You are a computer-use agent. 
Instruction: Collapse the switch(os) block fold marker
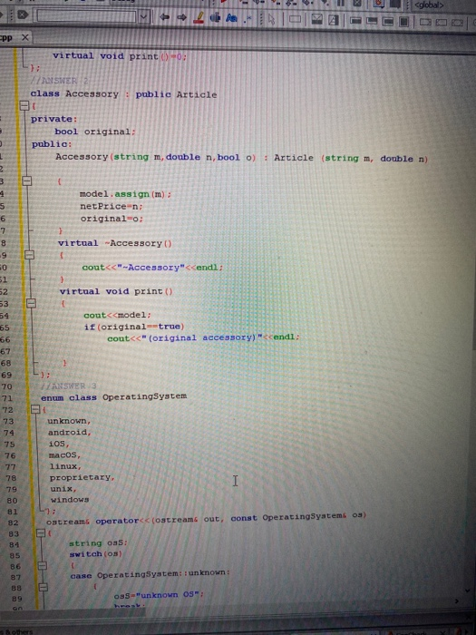pyautogui.click(x=43, y=565)
